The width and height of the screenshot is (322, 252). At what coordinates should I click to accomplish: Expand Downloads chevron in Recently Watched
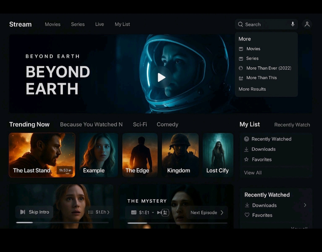(x=305, y=205)
